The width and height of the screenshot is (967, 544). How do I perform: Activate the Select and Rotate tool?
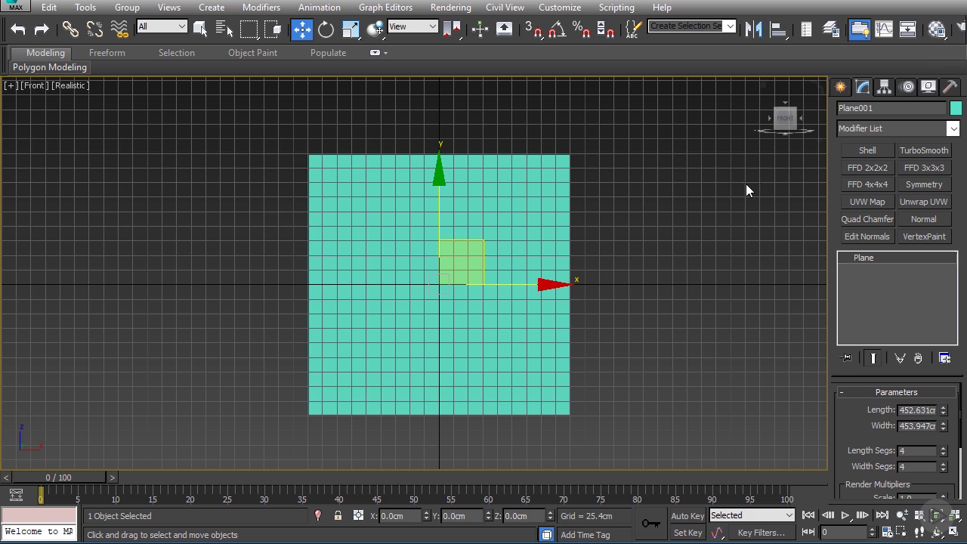point(326,29)
